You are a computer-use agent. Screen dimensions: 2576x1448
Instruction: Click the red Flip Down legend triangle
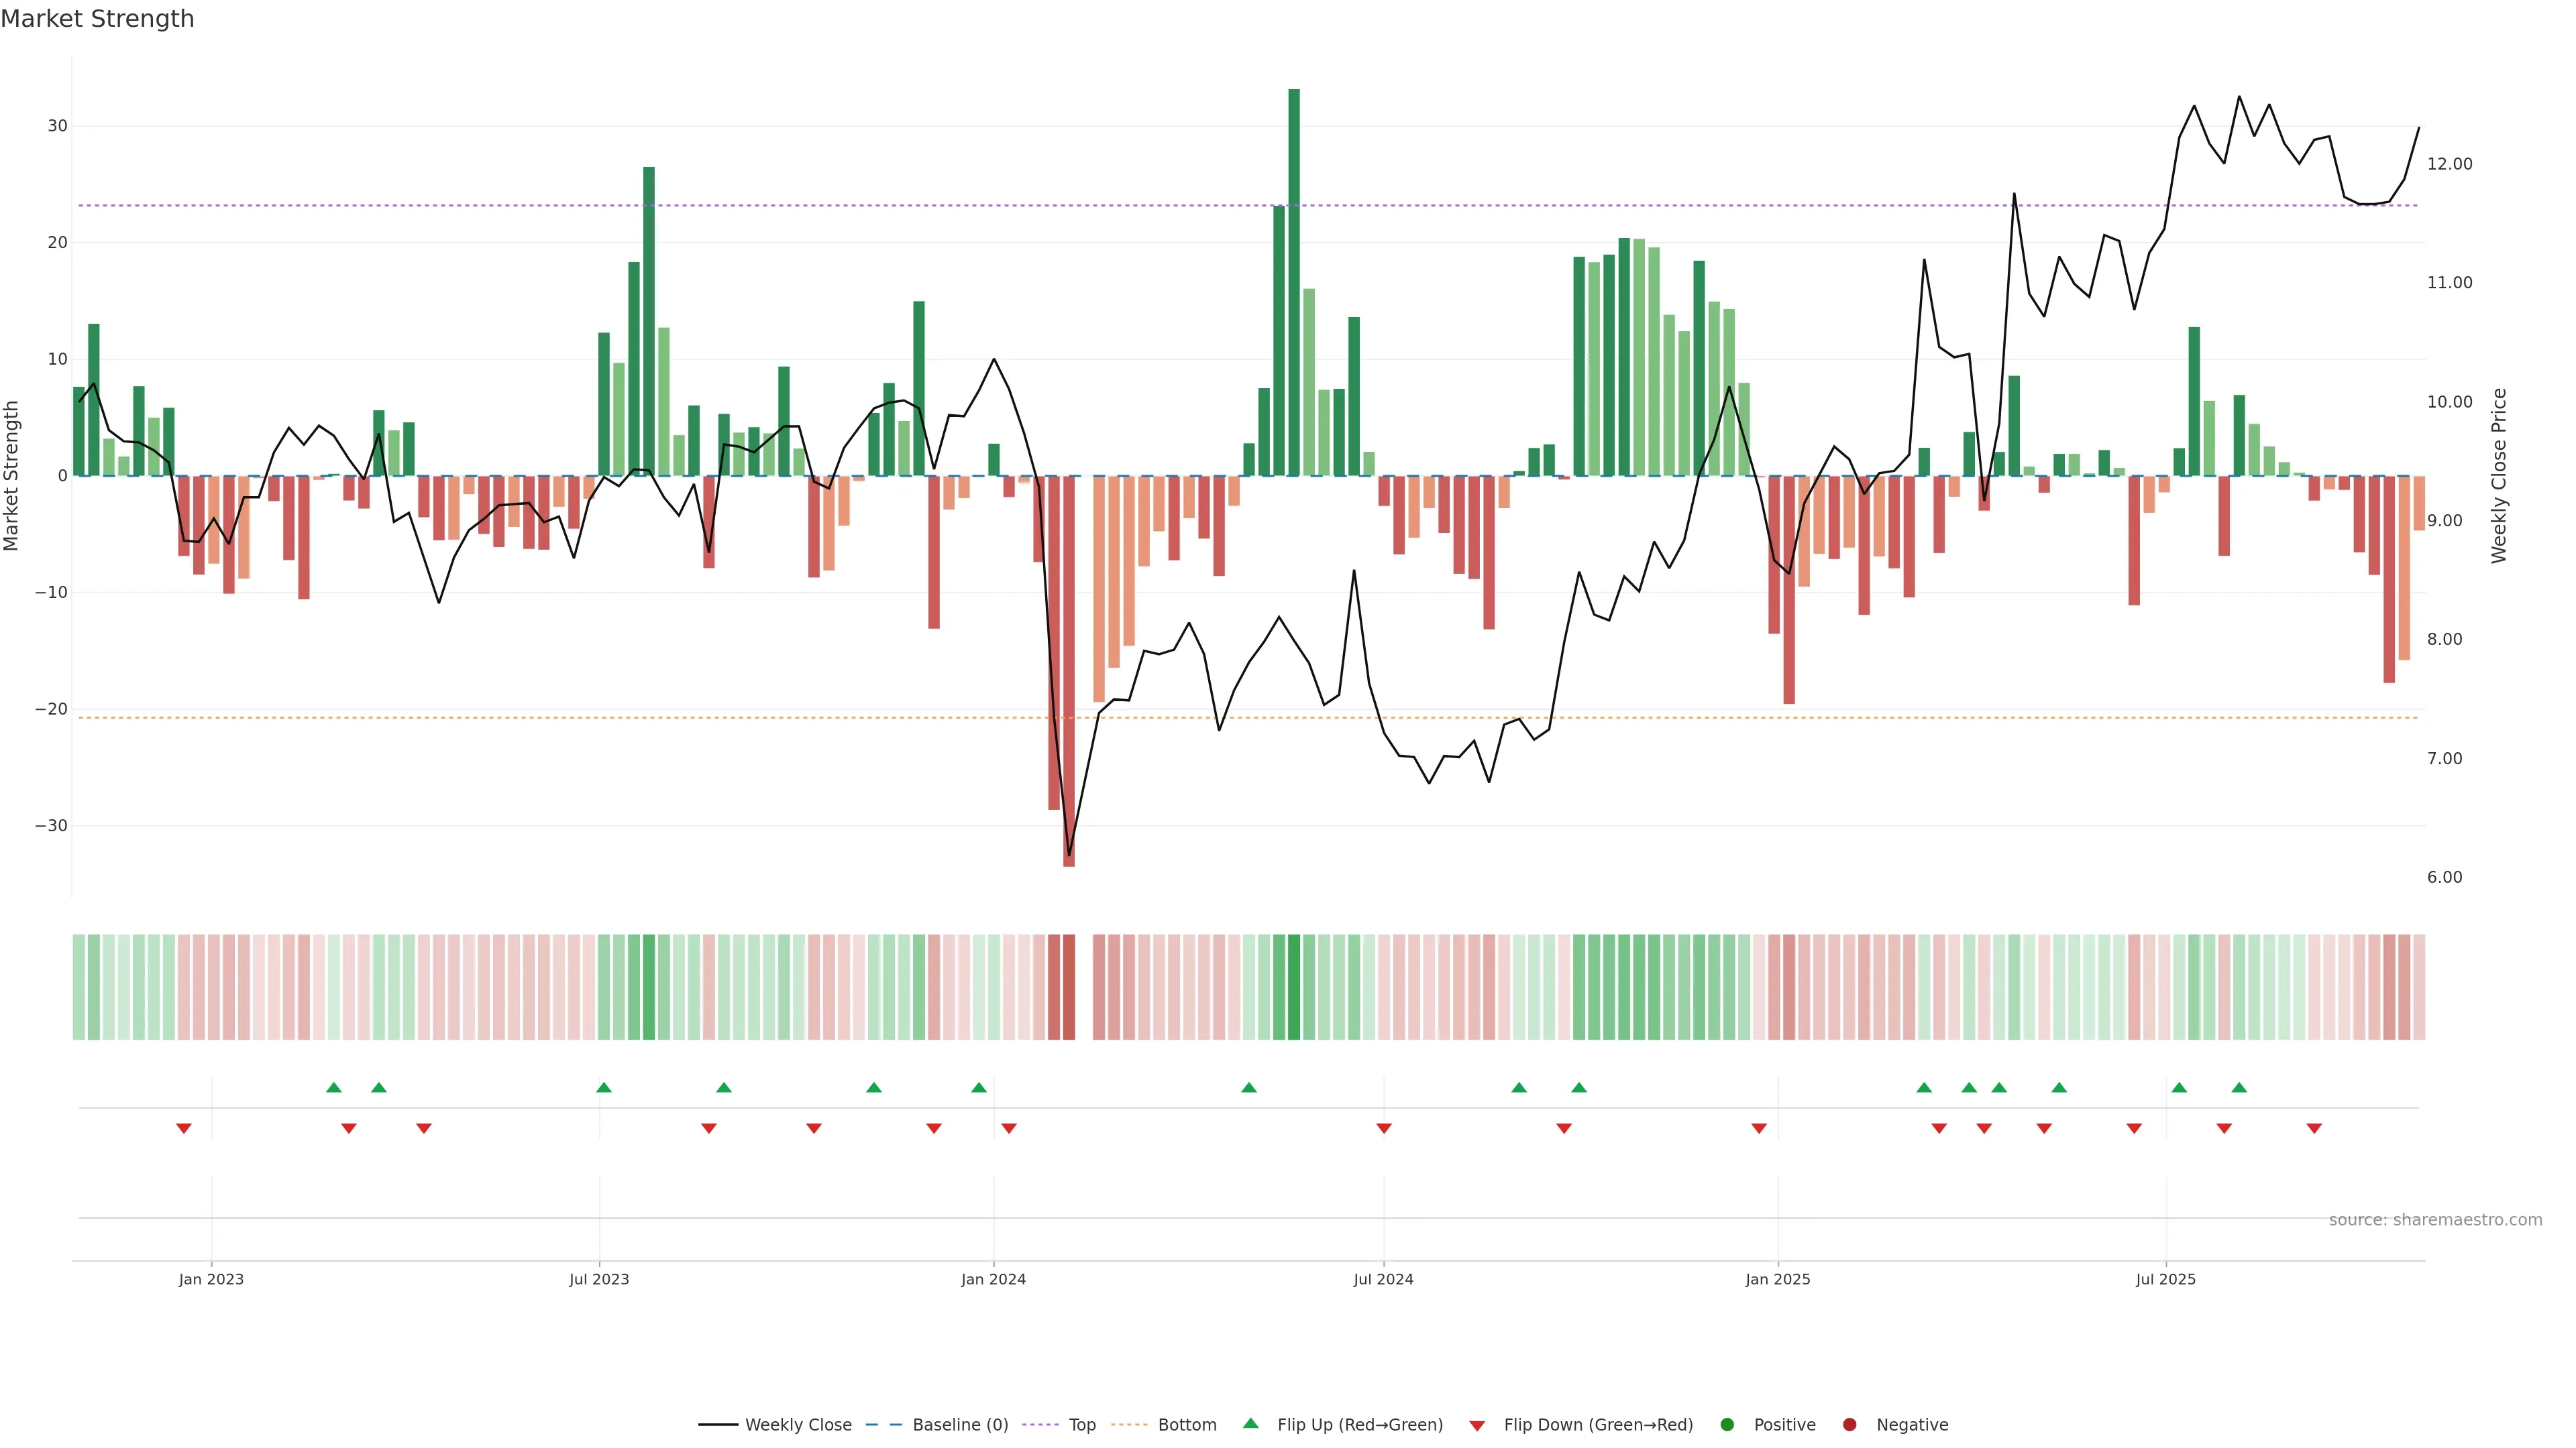point(1477,1425)
